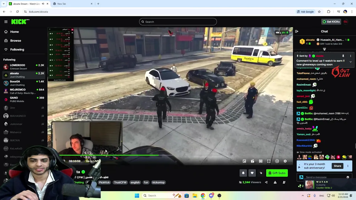356x200 pixels.
Task: Open Chrome extensions puzzle icon
Action: (329, 12)
